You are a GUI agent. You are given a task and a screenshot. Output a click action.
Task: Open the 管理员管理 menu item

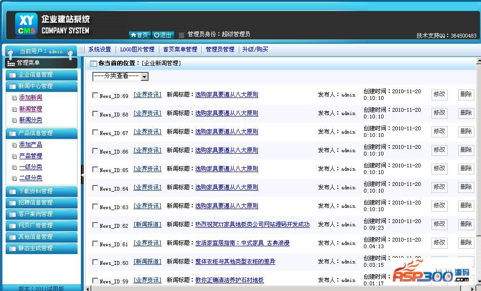220,49
